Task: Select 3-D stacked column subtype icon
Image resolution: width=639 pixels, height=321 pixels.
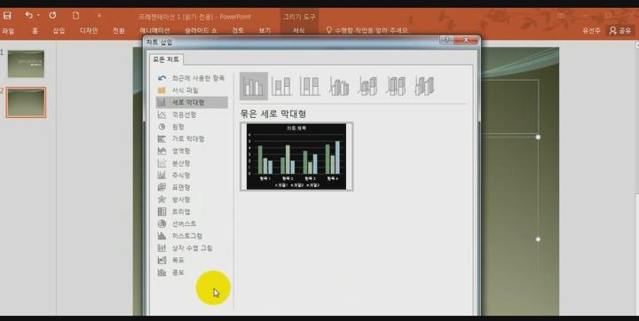Action: coord(367,86)
